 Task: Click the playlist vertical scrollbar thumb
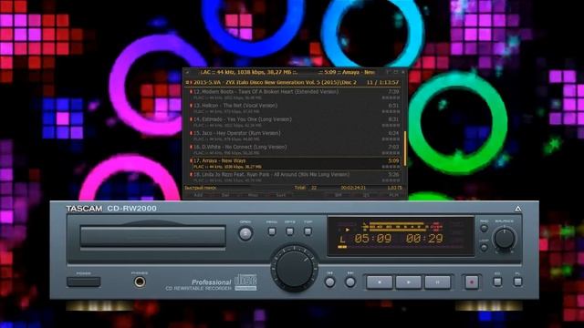[x=405, y=148]
